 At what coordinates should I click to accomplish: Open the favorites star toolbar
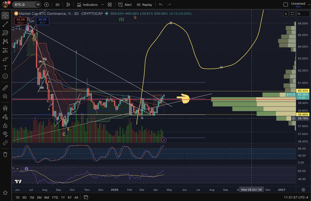pyautogui.click(x=5, y=192)
